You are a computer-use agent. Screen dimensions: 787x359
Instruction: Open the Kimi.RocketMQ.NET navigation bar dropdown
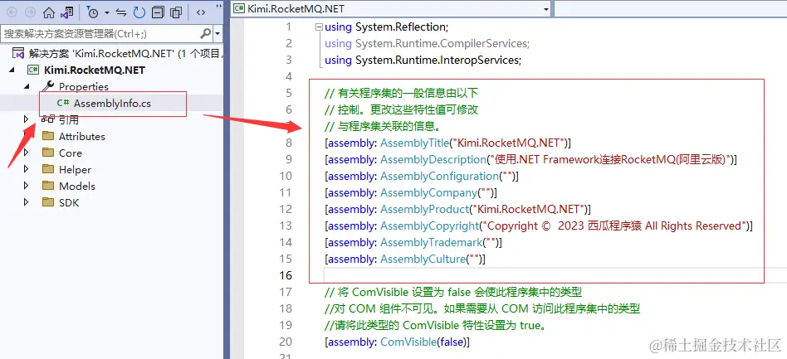click(546, 9)
